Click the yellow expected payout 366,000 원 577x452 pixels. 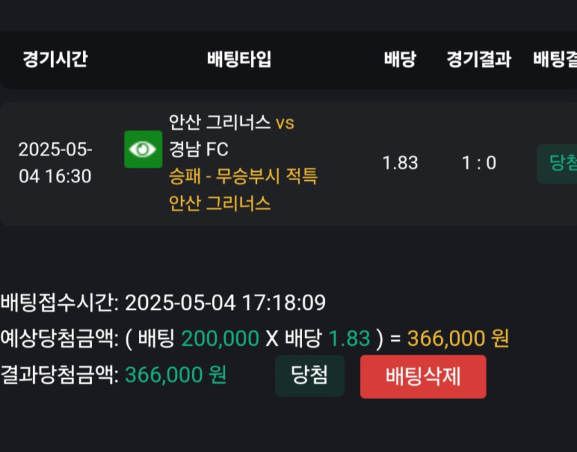(x=458, y=338)
